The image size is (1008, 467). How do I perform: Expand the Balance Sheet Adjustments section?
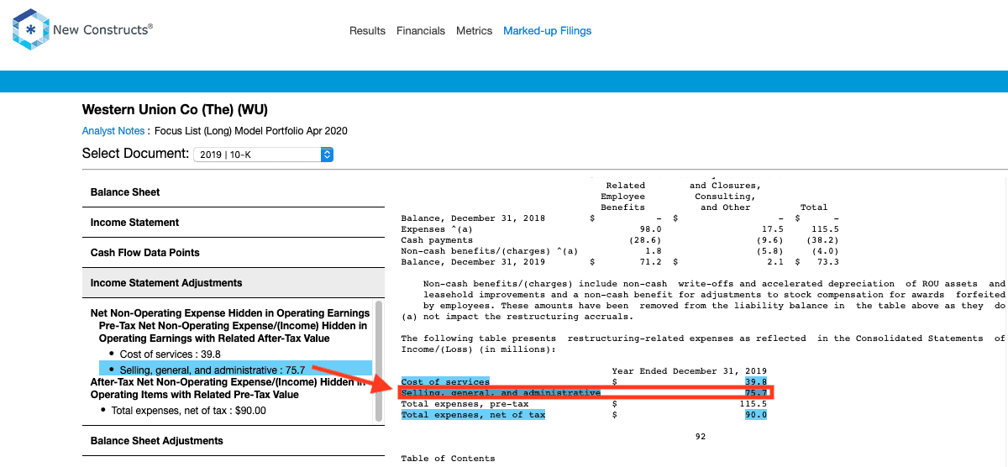coord(233,441)
